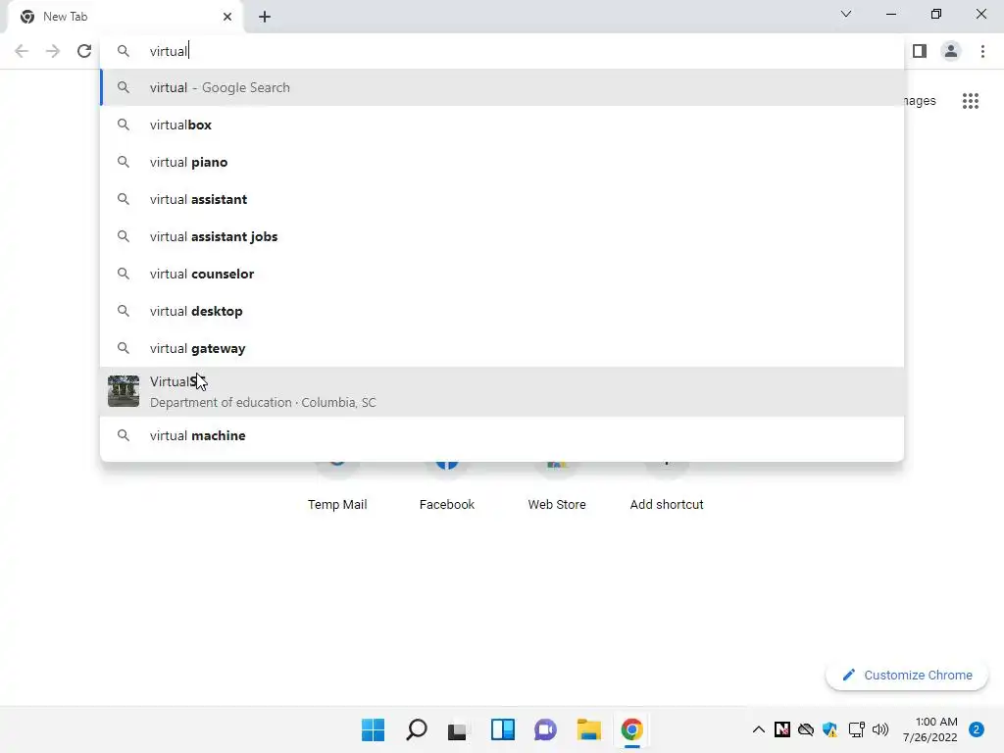Screen dimensions: 1004x753
Task: Click the VirtualSC building thumbnail
Action: pos(124,391)
